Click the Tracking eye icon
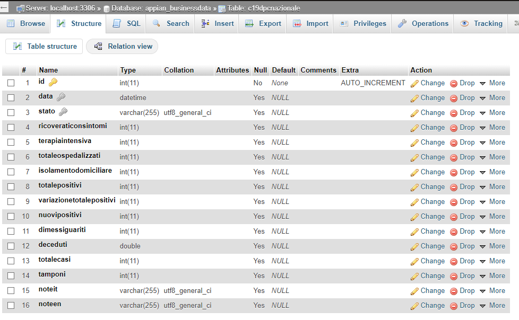519x320 pixels. (464, 23)
